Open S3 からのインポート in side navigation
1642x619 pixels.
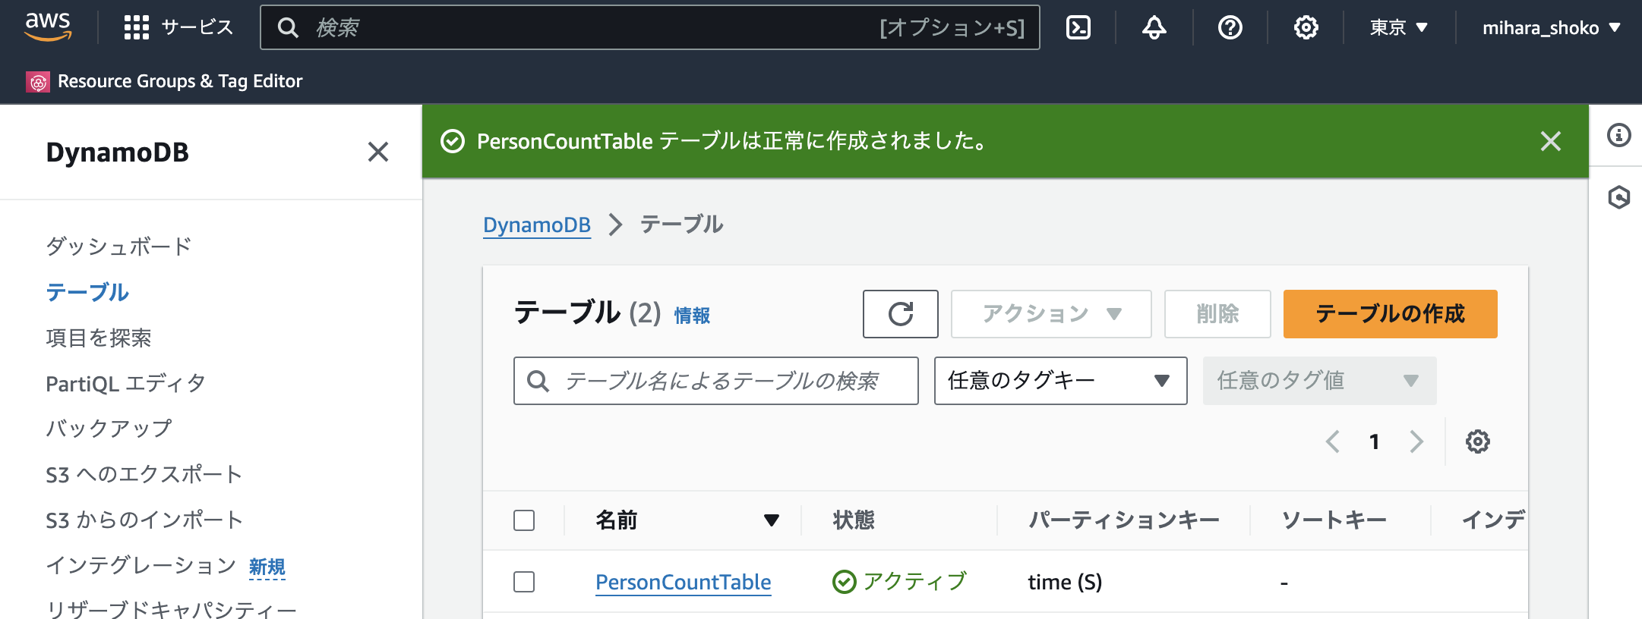tap(144, 520)
